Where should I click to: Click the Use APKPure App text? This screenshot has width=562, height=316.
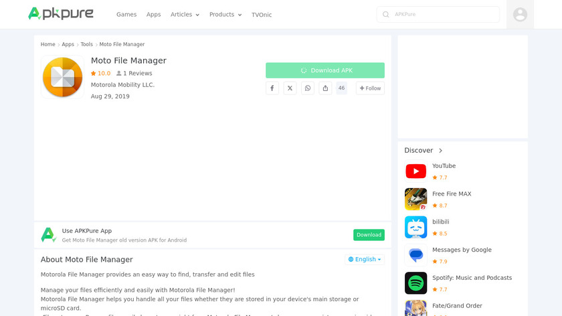[87, 231]
